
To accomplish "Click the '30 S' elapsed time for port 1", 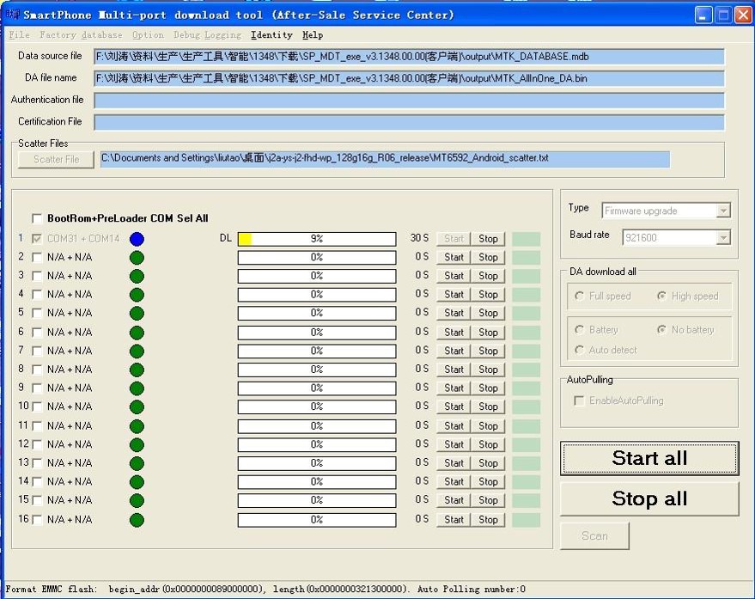I will (x=419, y=238).
